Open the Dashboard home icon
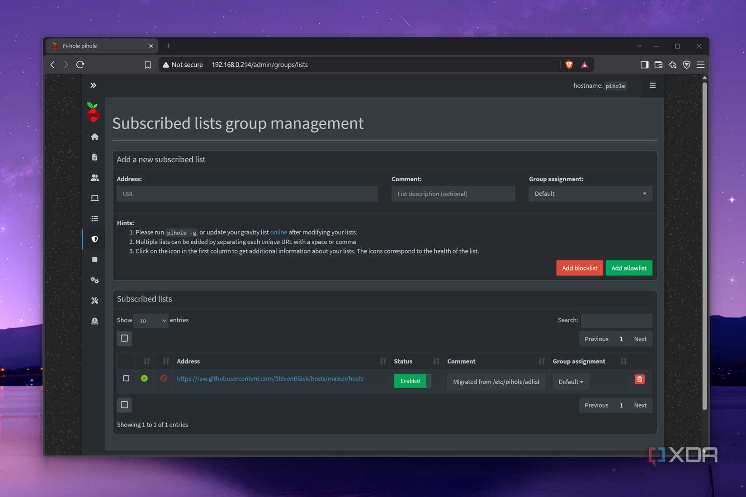Image resolution: width=746 pixels, height=497 pixels. pos(94,136)
